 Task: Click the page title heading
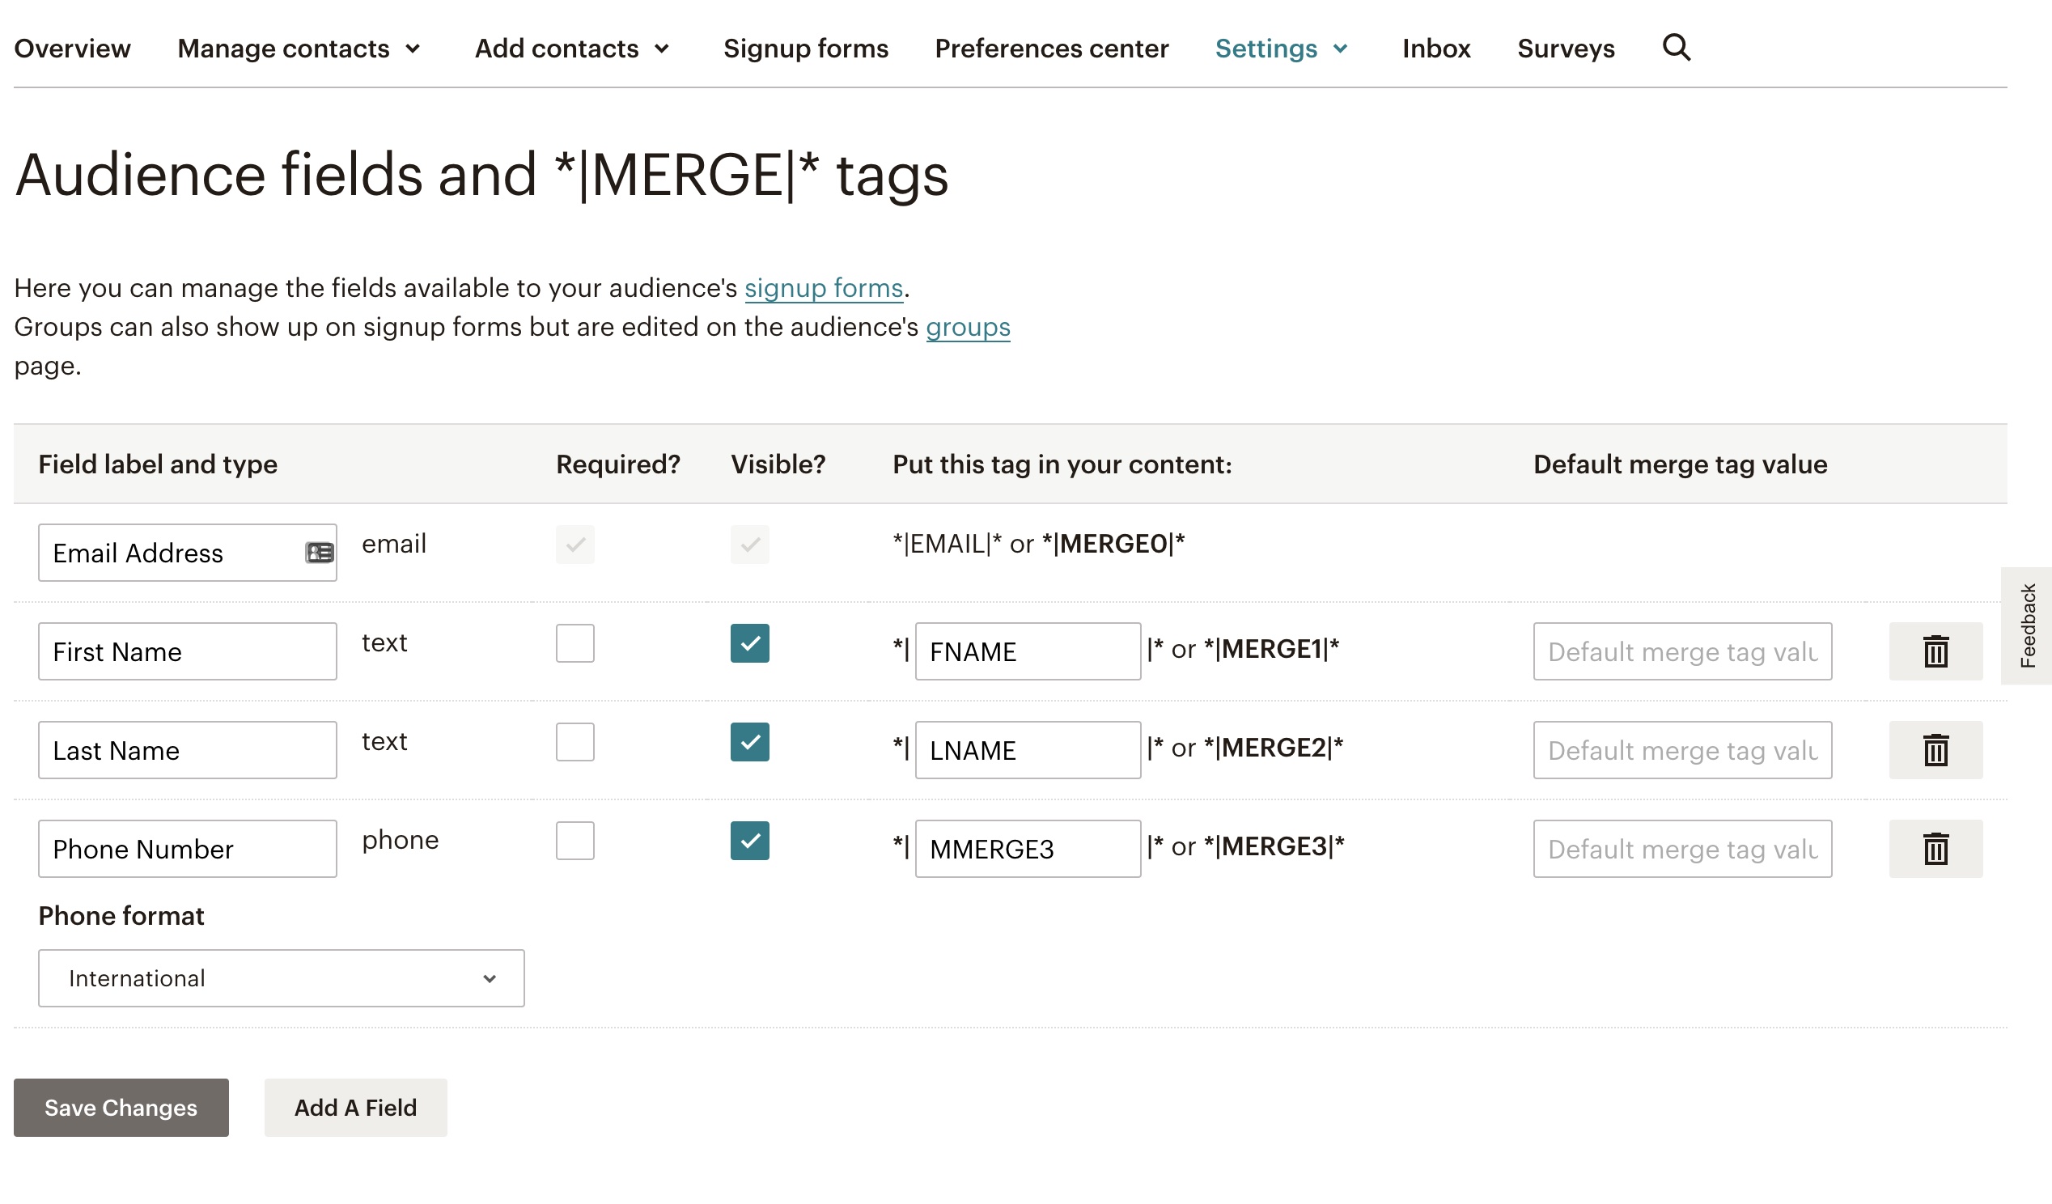(482, 175)
